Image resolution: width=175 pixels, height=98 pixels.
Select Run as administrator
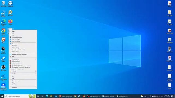[x=23, y=37]
